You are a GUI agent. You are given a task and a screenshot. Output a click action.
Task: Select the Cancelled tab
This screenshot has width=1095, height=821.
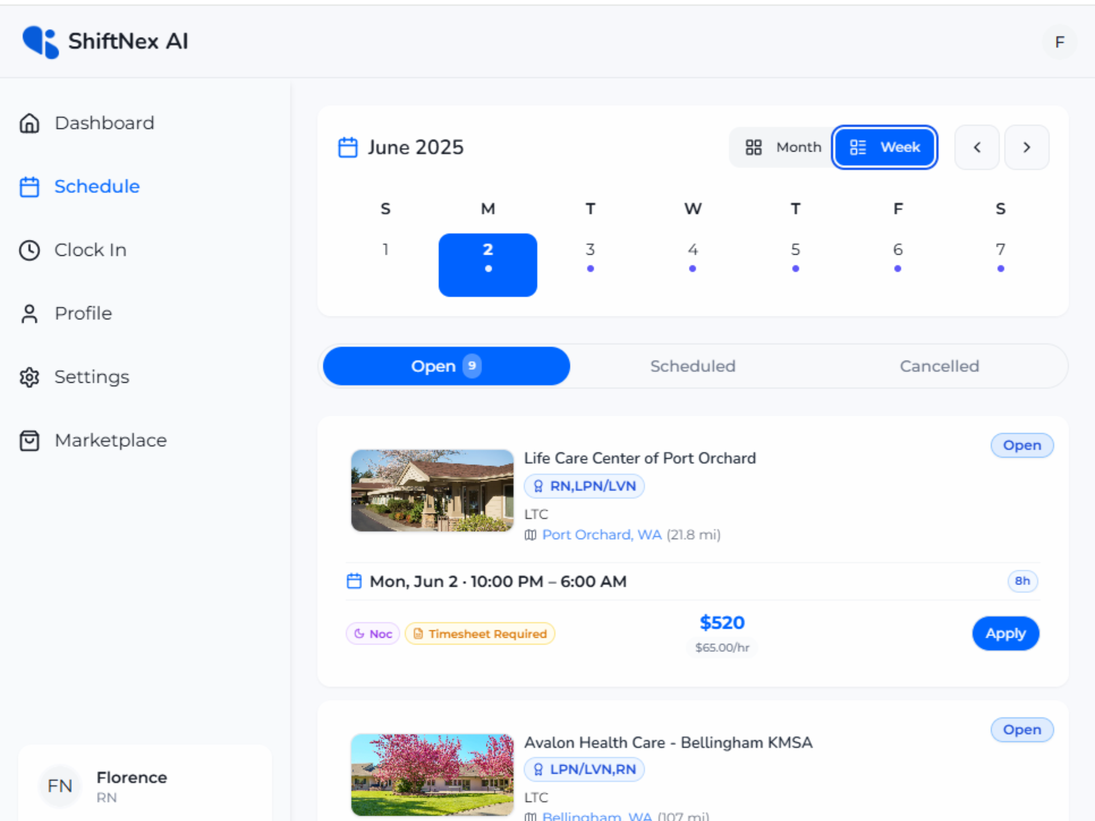939,366
